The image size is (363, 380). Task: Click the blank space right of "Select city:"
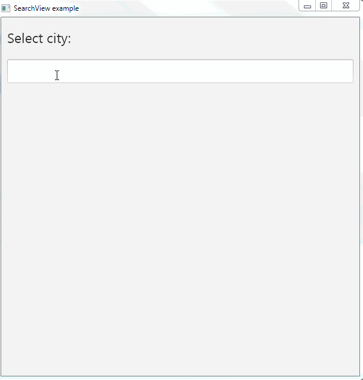click(209, 38)
